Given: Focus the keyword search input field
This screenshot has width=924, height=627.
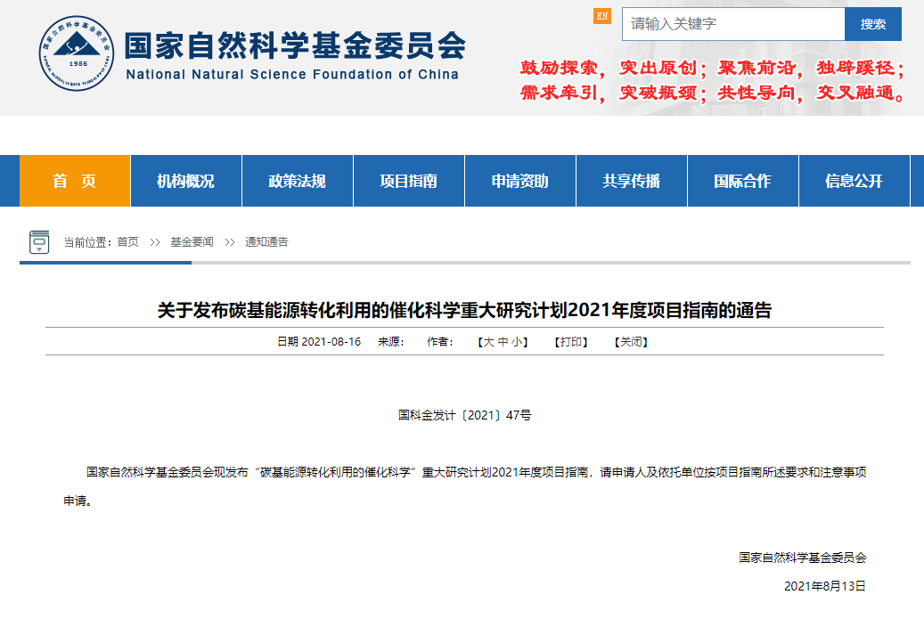Looking at the screenshot, I should tap(732, 24).
